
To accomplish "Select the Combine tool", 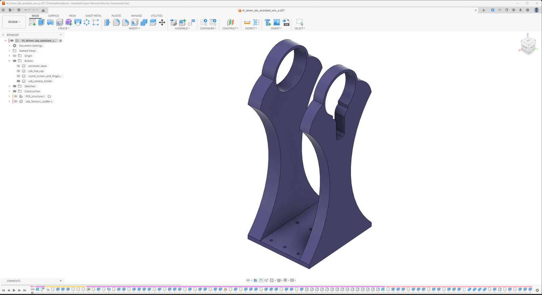I will (144, 22).
